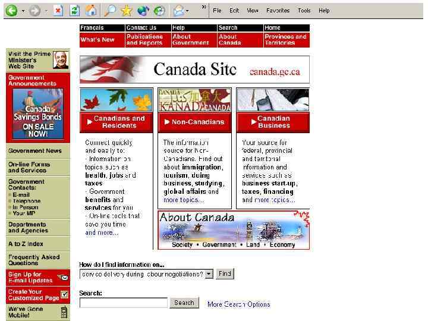Open More Search Options link
428x321 pixels.
click(x=238, y=304)
